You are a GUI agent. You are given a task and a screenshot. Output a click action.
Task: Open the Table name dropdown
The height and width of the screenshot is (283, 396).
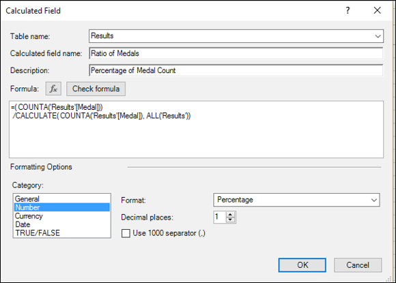point(378,36)
